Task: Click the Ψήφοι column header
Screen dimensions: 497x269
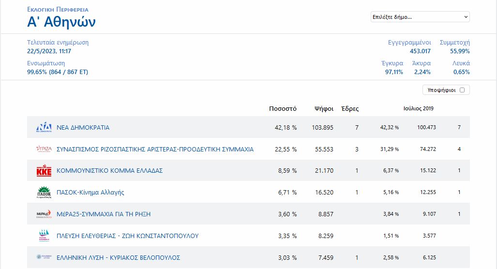Action: [323, 109]
